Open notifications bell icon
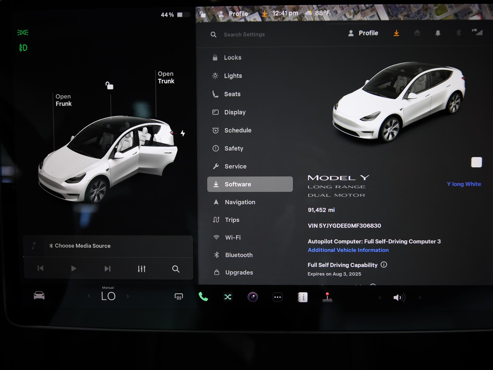Image resolution: width=493 pixels, height=370 pixels. [x=438, y=33]
